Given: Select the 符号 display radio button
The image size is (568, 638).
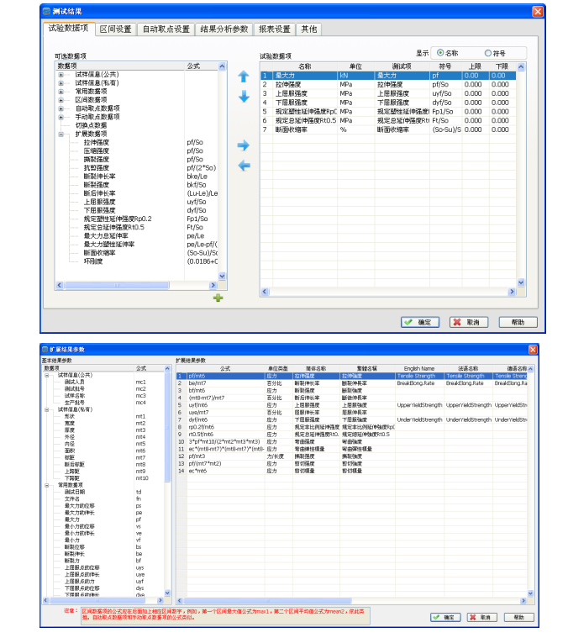Looking at the screenshot, I should pos(488,53).
